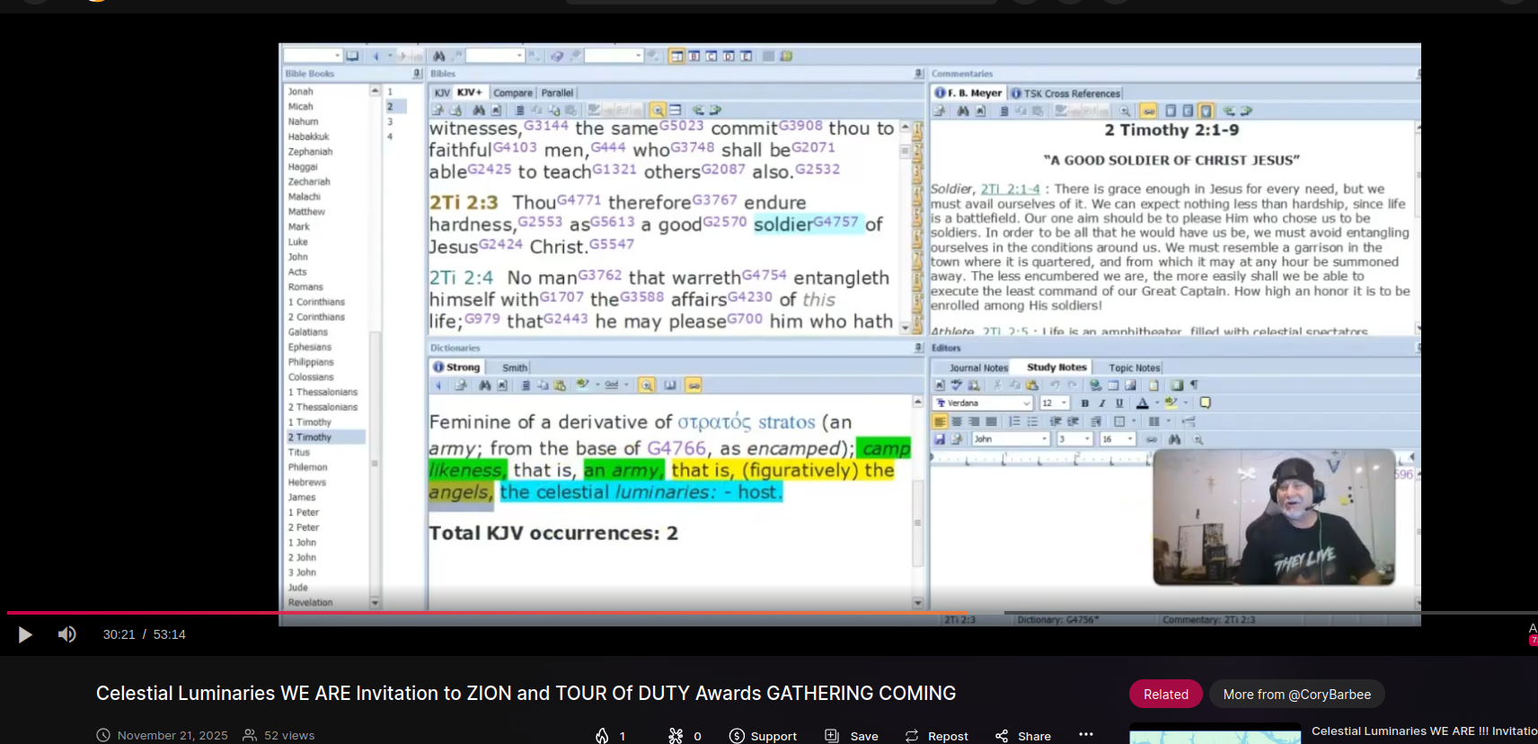The image size is (1538, 744).
Task: Toggle numbered list in the editor
Action: click(1014, 421)
